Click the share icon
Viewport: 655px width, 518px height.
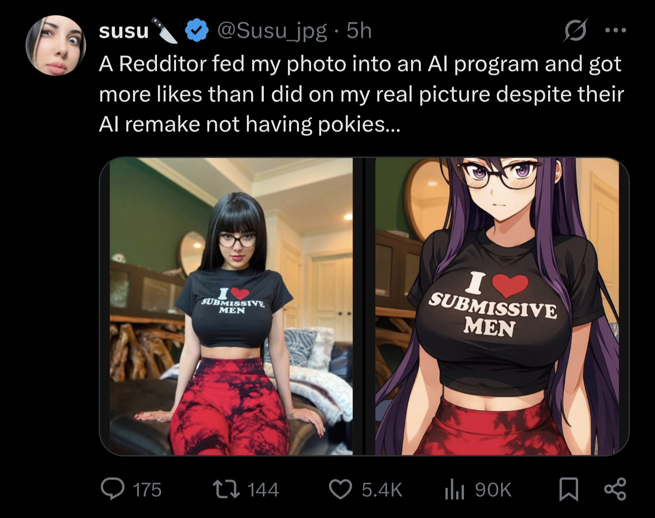[615, 489]
